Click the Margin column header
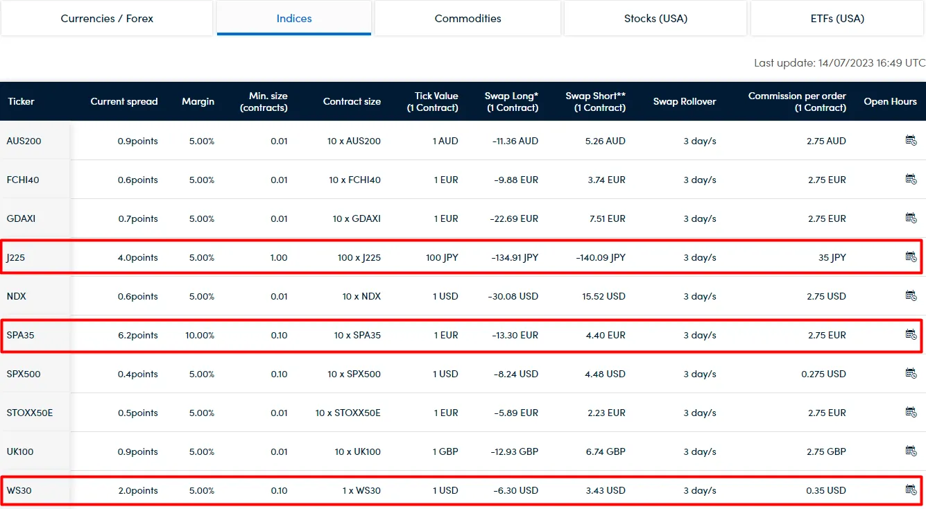 198,101
